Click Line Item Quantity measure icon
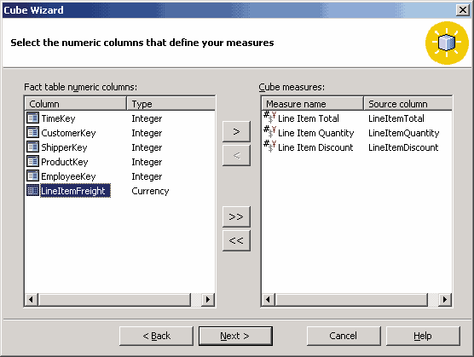Viewport: 474px width, 357px height. (x=269, y=132)
